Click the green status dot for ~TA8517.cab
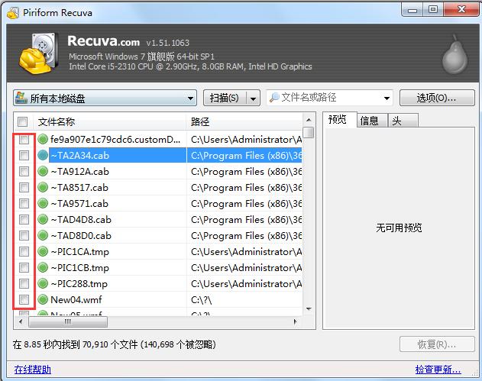Viewport: 482px width, 381px height. (x=43, y=187)
